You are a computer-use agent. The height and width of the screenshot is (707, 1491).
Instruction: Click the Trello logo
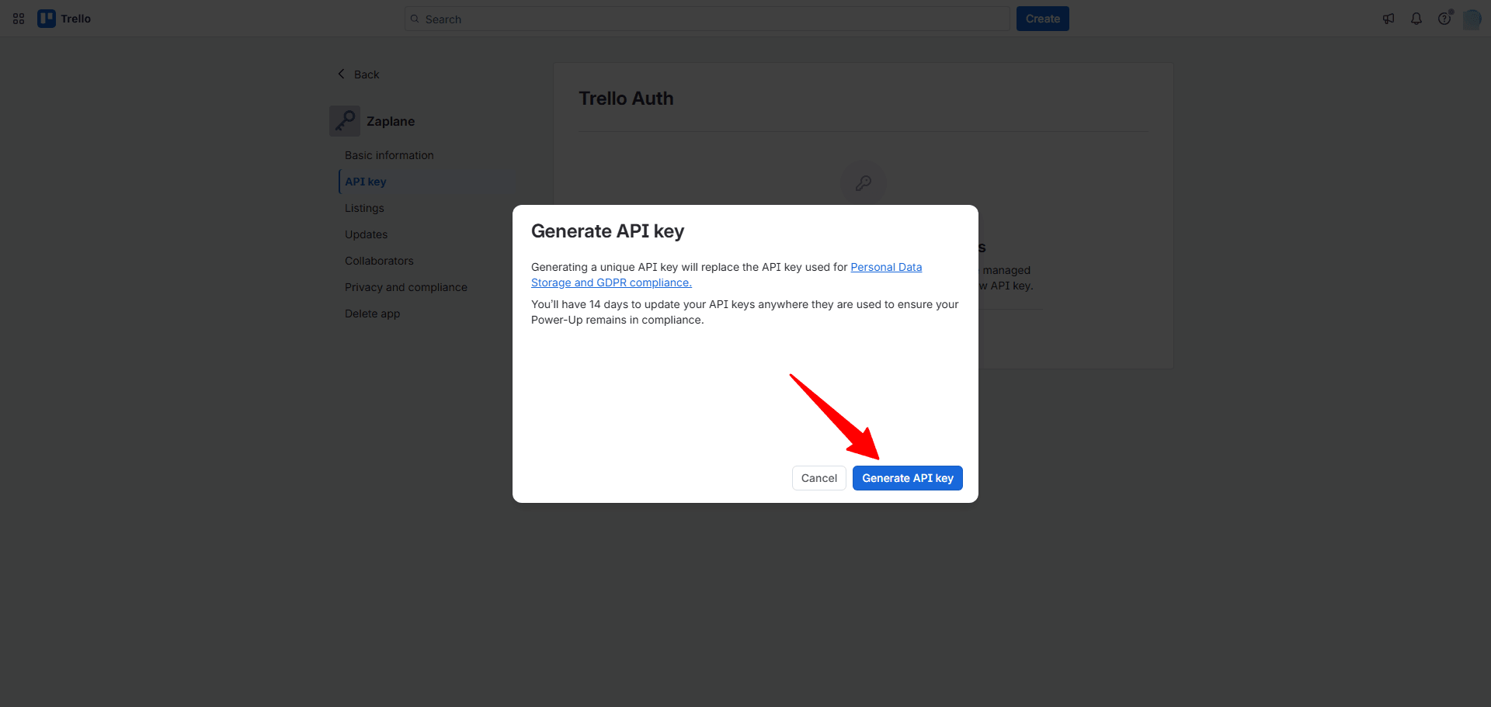[64, 19]
